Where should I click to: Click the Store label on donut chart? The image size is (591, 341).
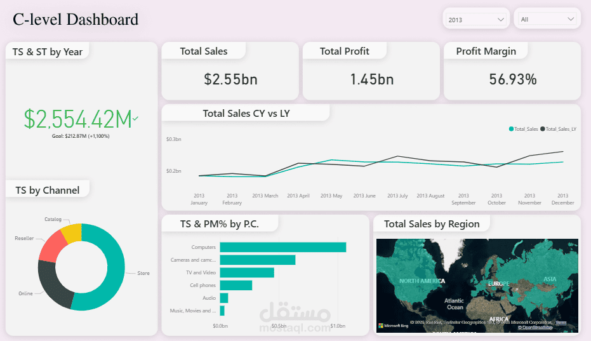pos(143,273)
